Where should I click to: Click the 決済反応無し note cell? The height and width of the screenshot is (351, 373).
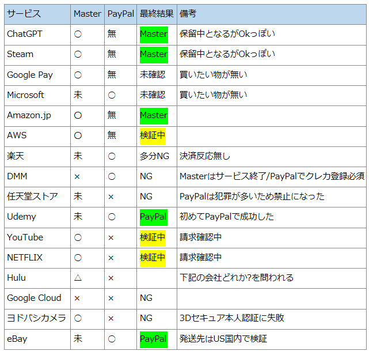(x=204, y=156)
